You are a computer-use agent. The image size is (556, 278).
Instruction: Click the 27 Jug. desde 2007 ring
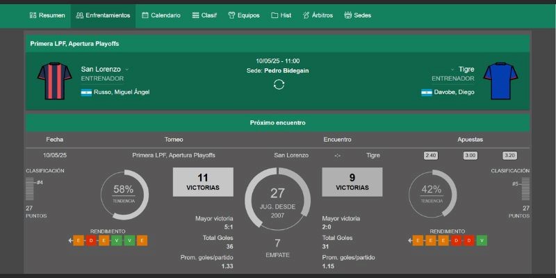(x=277, y=199)
